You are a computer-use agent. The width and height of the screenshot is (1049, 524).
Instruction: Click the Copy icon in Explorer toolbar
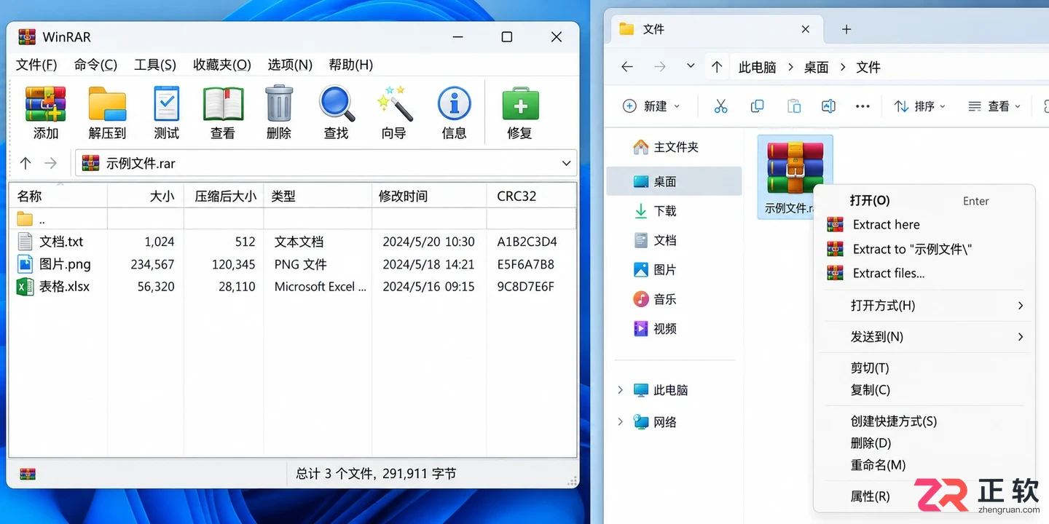(757, 106)
